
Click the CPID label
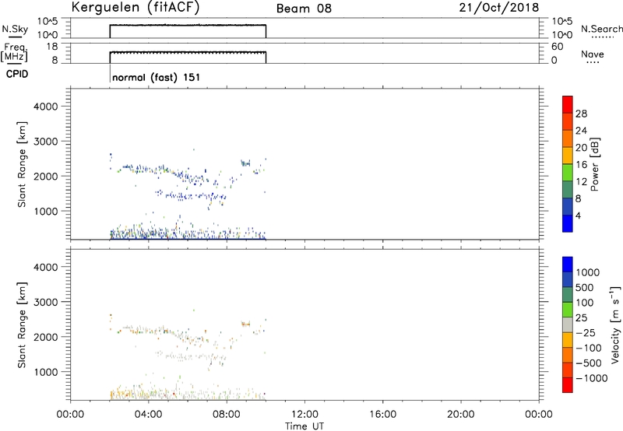coord(17,74)
